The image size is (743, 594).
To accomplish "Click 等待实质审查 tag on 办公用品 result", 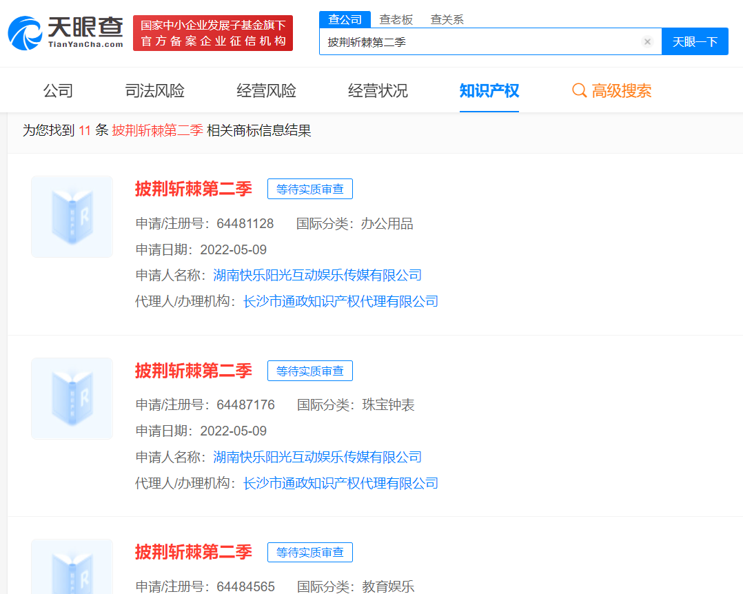I will click(310, 189).
